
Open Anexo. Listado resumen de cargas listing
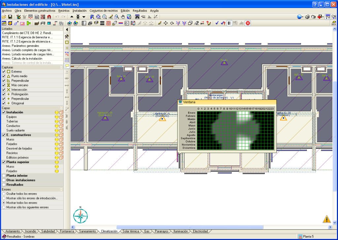[32, 54]
